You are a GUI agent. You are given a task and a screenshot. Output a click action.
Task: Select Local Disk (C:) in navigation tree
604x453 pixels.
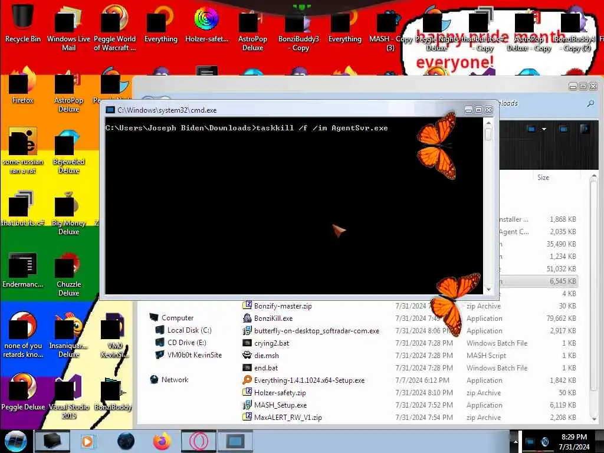point(189,330)
